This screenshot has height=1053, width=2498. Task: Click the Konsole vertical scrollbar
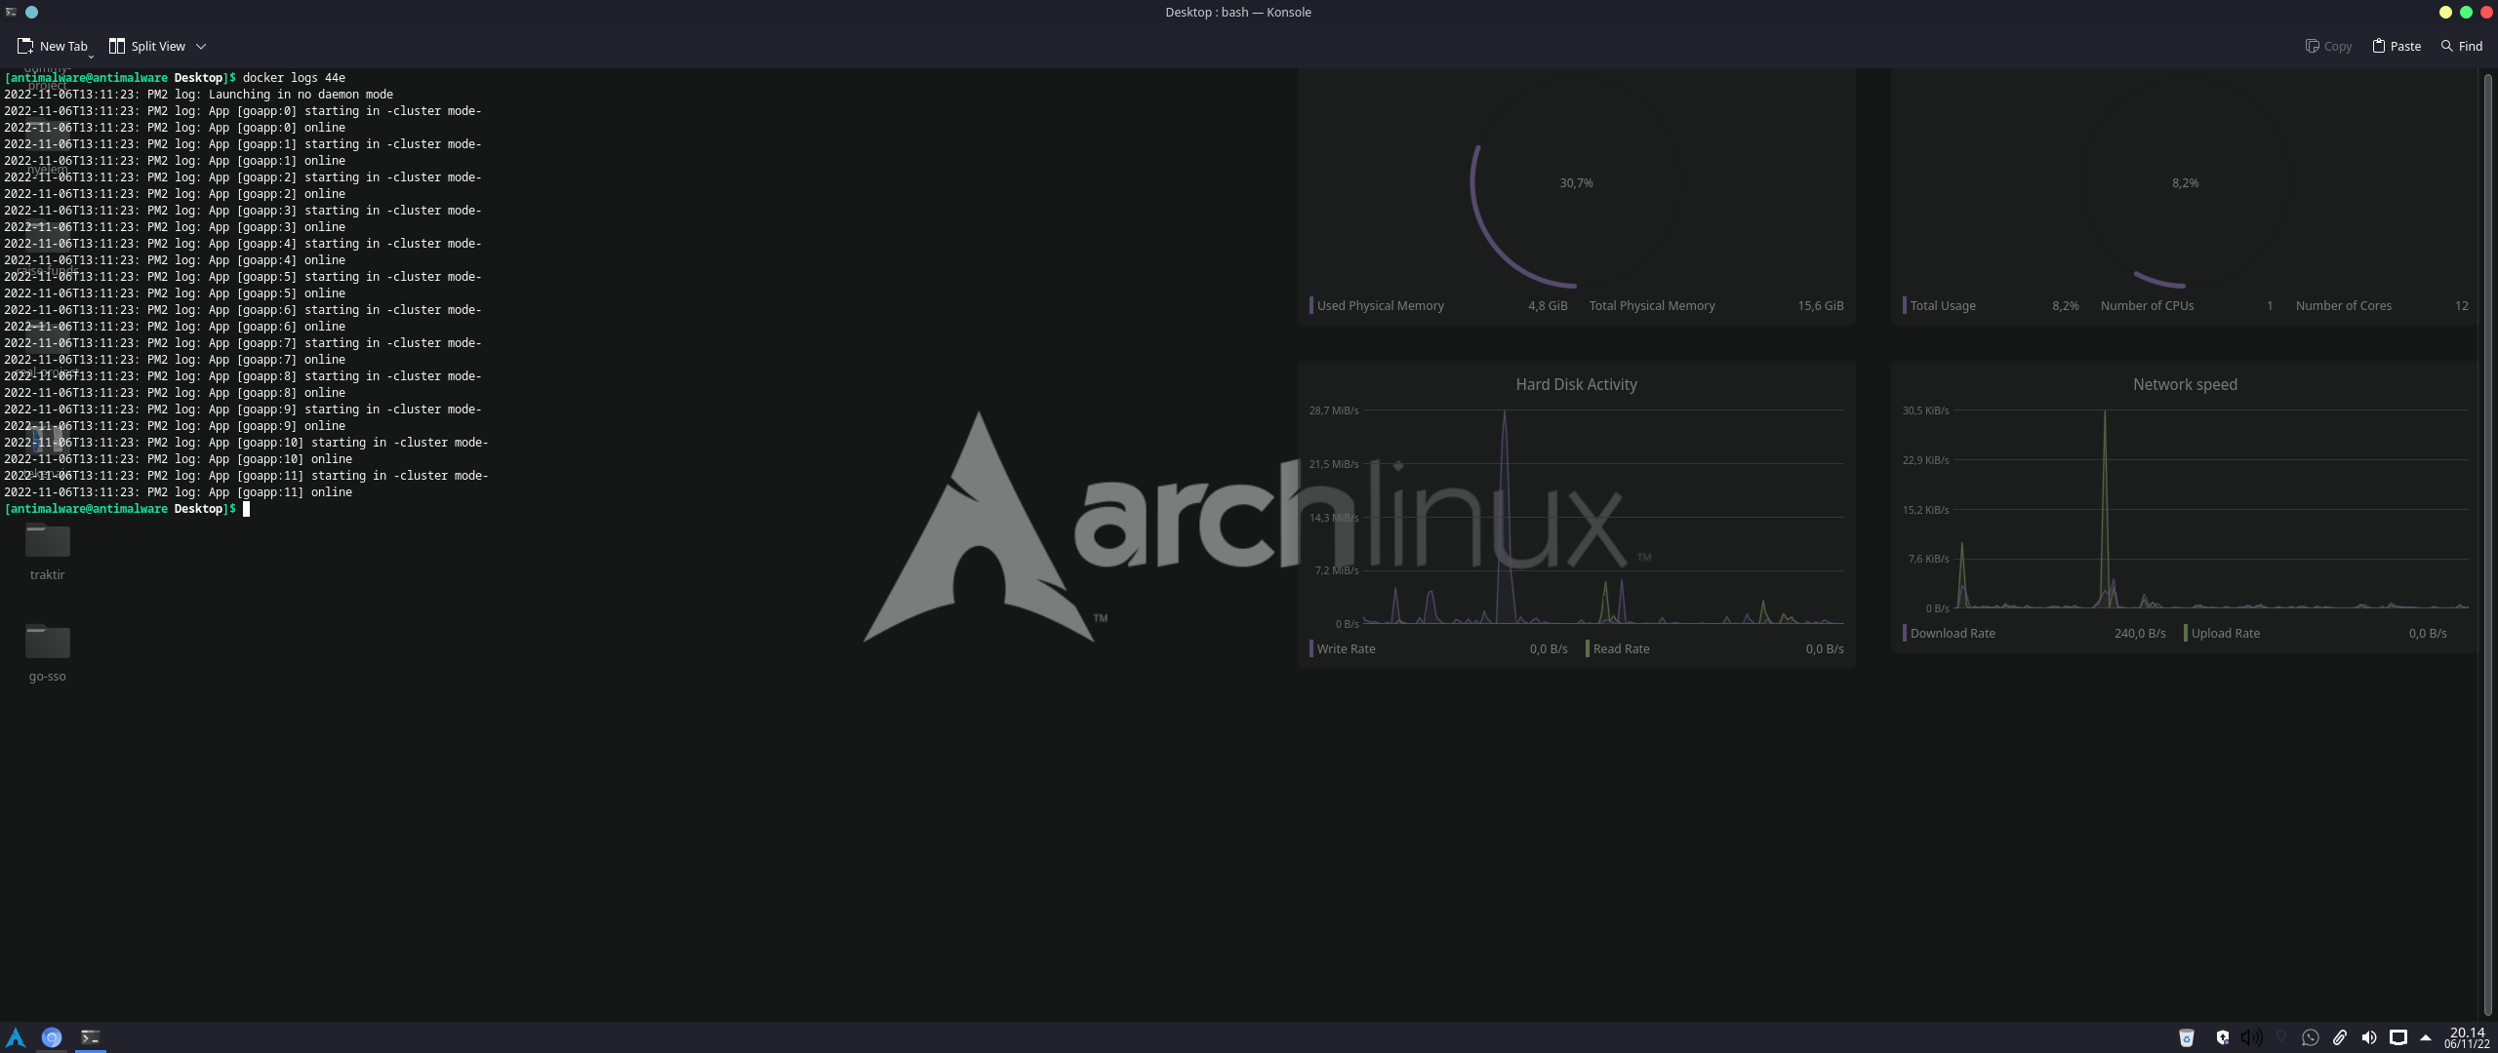(x=2487, y=542)
